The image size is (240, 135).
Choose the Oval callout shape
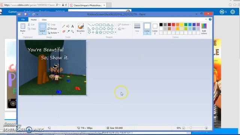pos(108,32)
